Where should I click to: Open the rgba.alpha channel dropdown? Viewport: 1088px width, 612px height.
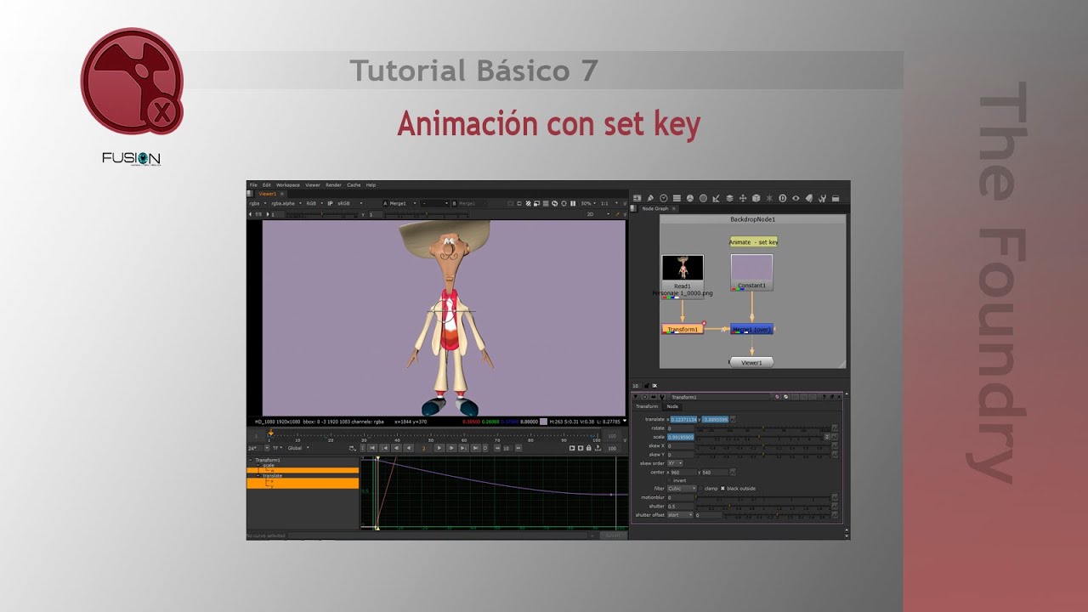[x=286, y=203]
